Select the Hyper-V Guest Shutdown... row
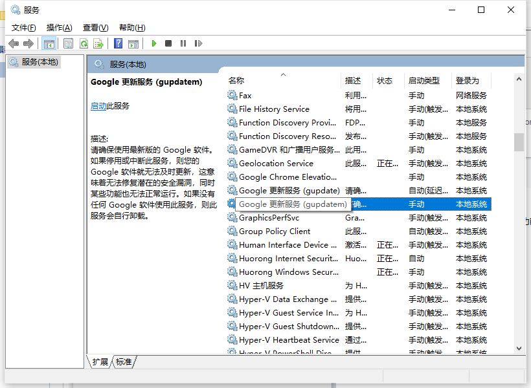 point(359,326)
